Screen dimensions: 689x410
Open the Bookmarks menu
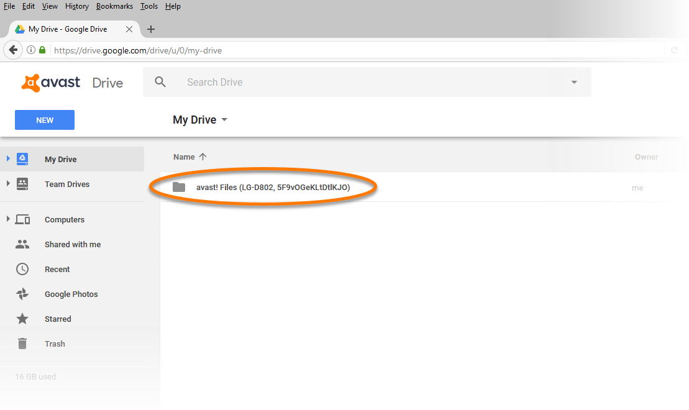pyautogui.click(x=115, y=6)
